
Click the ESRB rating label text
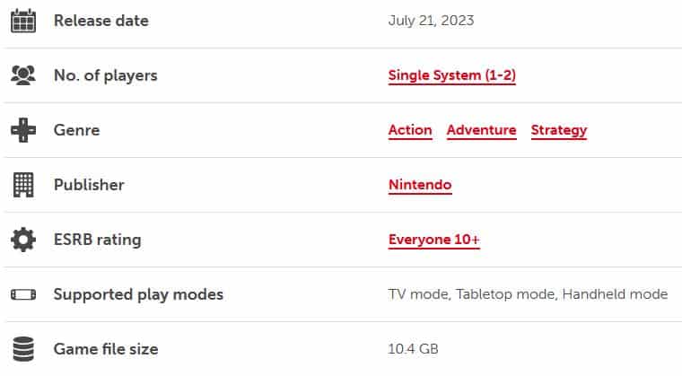point(97,240)
